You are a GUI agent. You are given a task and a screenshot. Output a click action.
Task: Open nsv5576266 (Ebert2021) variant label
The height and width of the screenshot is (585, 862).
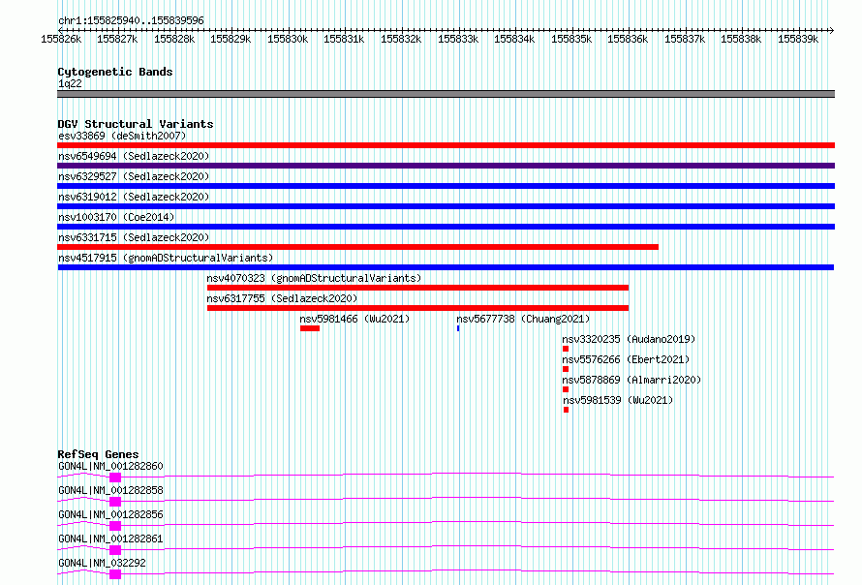pyautogui.click(x=626, y=359)
